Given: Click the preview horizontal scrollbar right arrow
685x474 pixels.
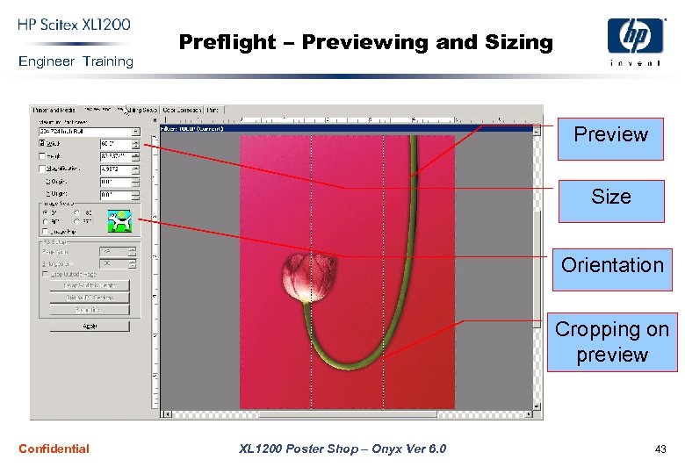Looking at the screenshot, I should (x=529, y=413).
